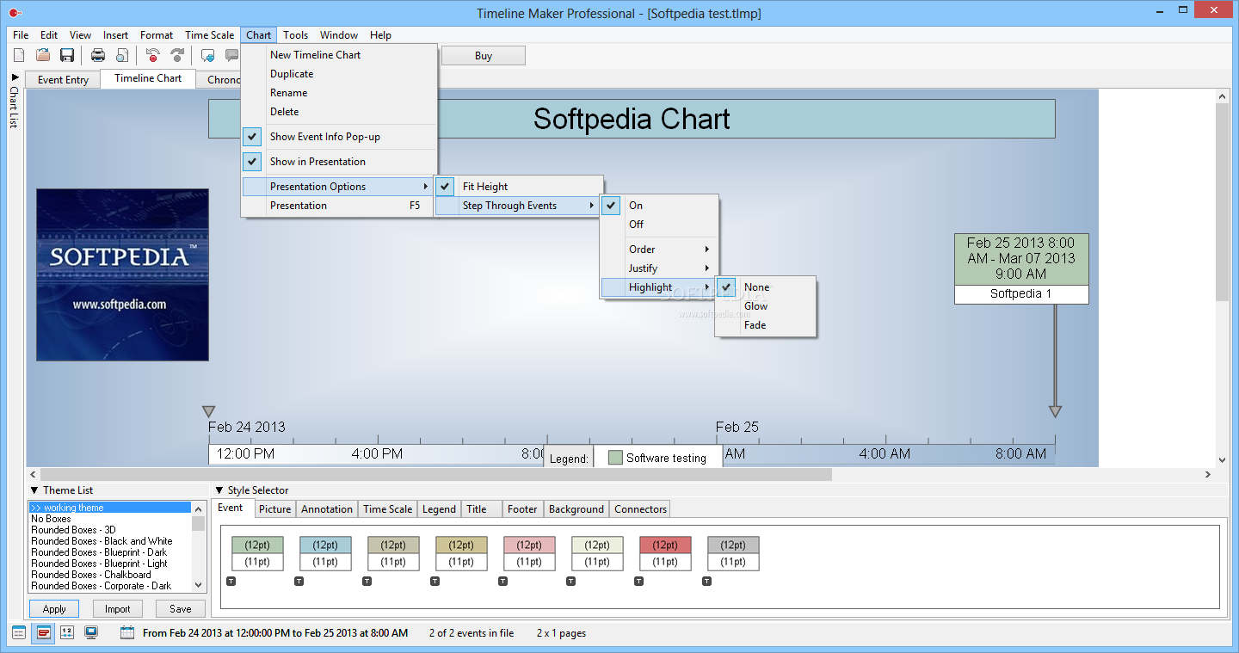Open the Highlight submenu

(659, 287)
